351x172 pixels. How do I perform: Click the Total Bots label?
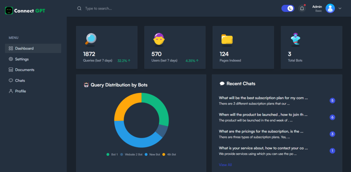pos(295,60)
